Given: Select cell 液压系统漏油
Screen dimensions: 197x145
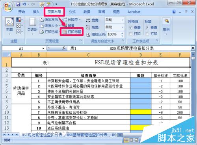Looking at the screenshot, I should [x=88, y=128].
